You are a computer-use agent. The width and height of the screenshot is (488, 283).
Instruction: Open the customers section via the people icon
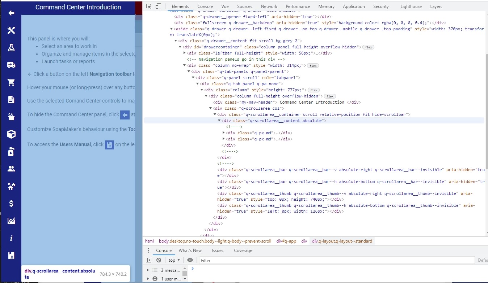coord(11,169)
